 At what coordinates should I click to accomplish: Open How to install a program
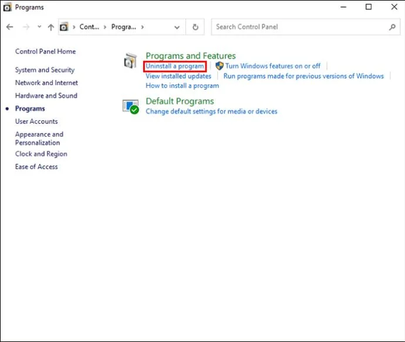click(183, 86)
